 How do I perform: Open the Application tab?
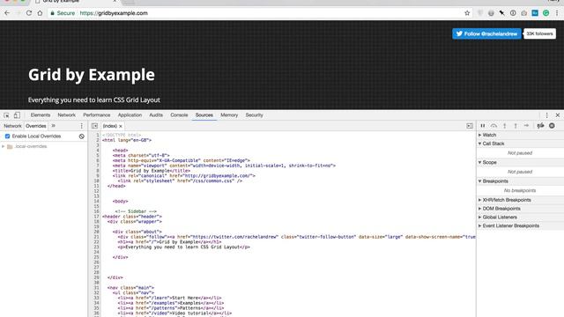[130, 115]
